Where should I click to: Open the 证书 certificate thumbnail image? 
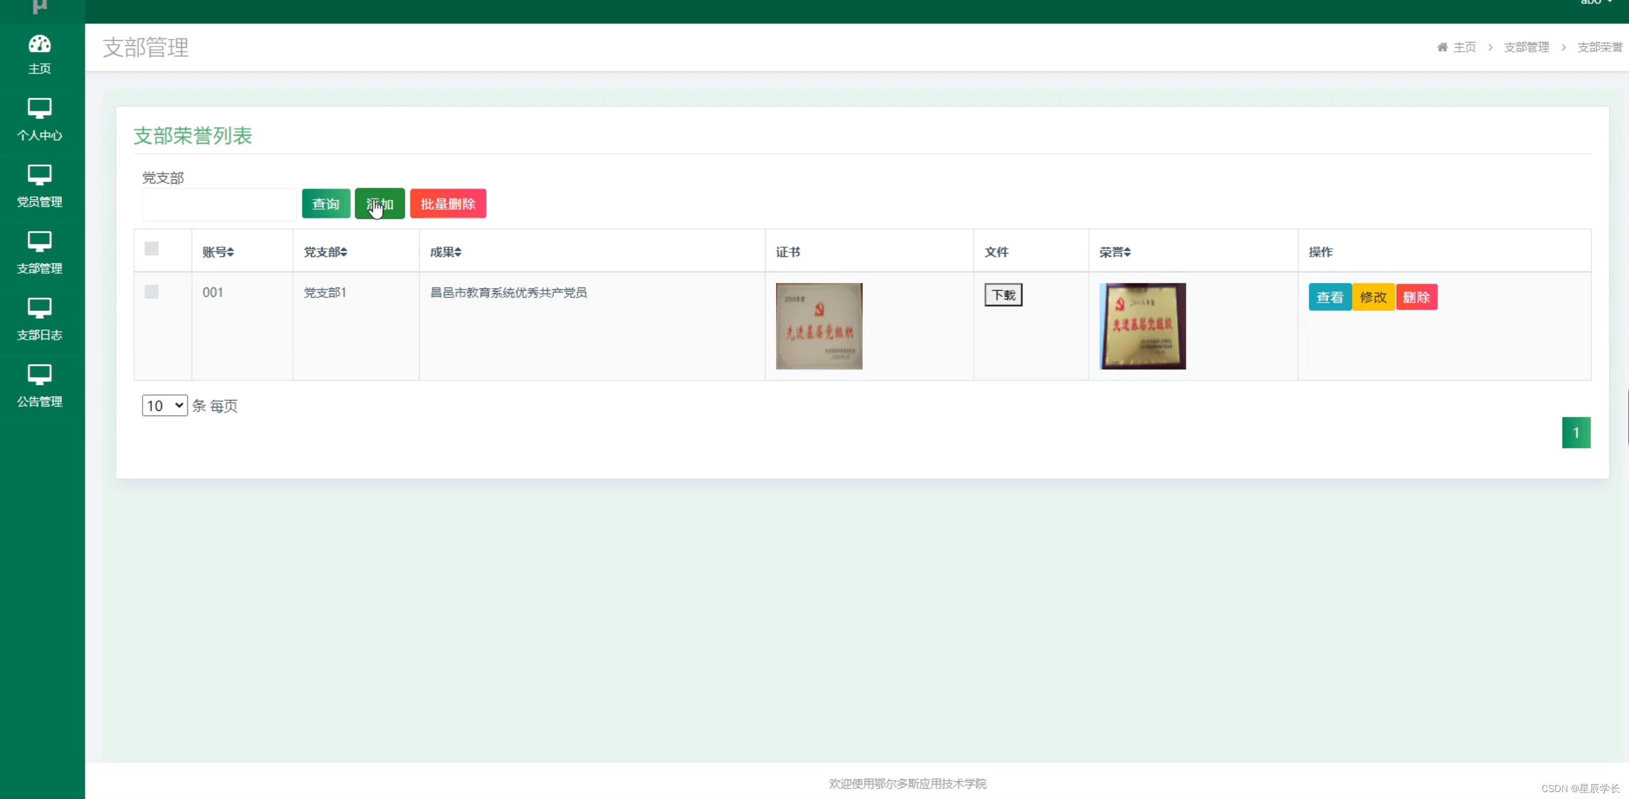click(x=819, y=326)
